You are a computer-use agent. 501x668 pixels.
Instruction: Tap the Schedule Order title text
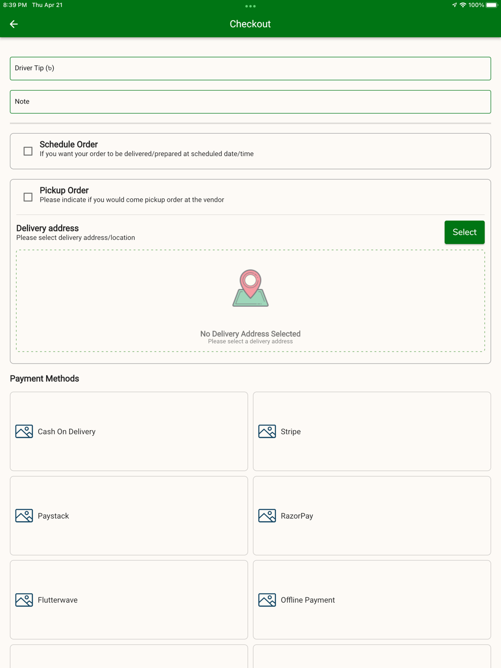(69, 144)
